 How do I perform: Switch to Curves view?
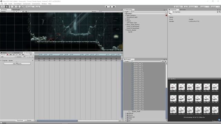tap(29, 121)
